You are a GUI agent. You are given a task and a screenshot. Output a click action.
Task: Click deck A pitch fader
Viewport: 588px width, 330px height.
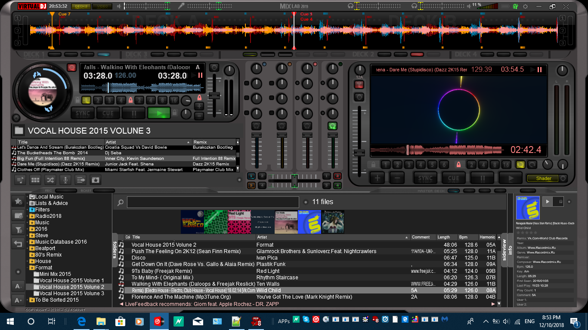[x=214, y=95]
